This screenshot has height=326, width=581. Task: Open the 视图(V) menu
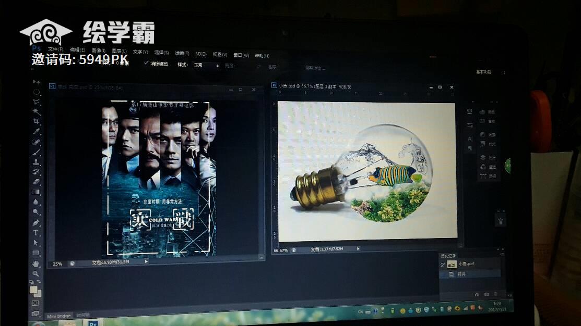coord(220,54)
